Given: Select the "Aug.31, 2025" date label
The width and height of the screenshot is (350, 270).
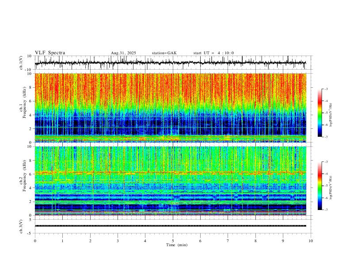Looking at the screenshot, I should pos(123,53).
